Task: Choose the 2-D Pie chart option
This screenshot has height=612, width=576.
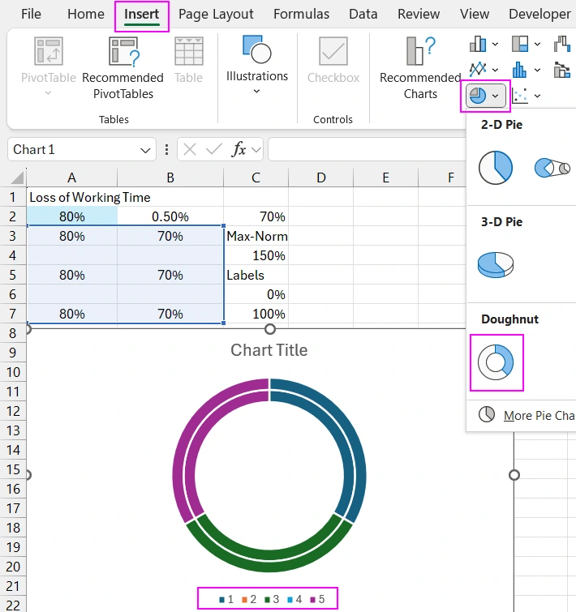Action: [x=496, y=168]
